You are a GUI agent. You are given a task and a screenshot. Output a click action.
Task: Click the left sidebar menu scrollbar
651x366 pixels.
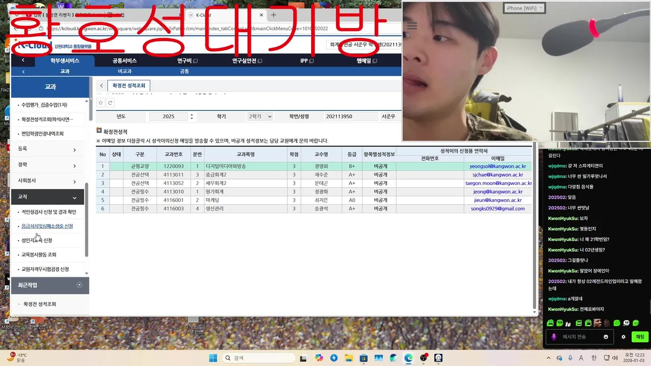click(86, 220)
